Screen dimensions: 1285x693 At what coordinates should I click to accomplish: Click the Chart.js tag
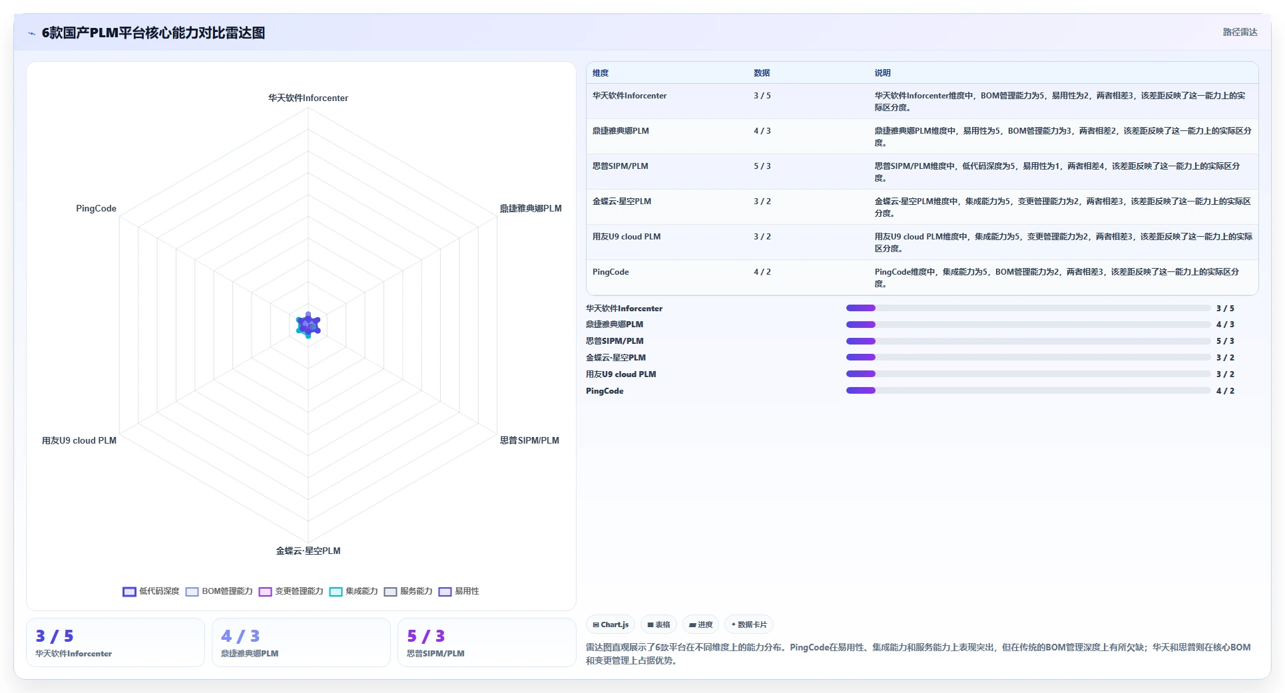coord(611,624)
